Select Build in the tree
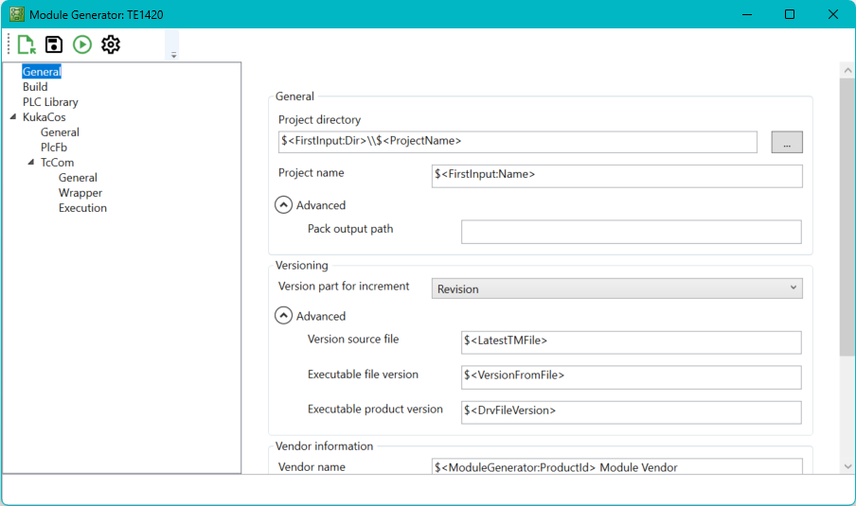This screenshot has height=506, width=856. pyautogui.click(x=35, y=87)
